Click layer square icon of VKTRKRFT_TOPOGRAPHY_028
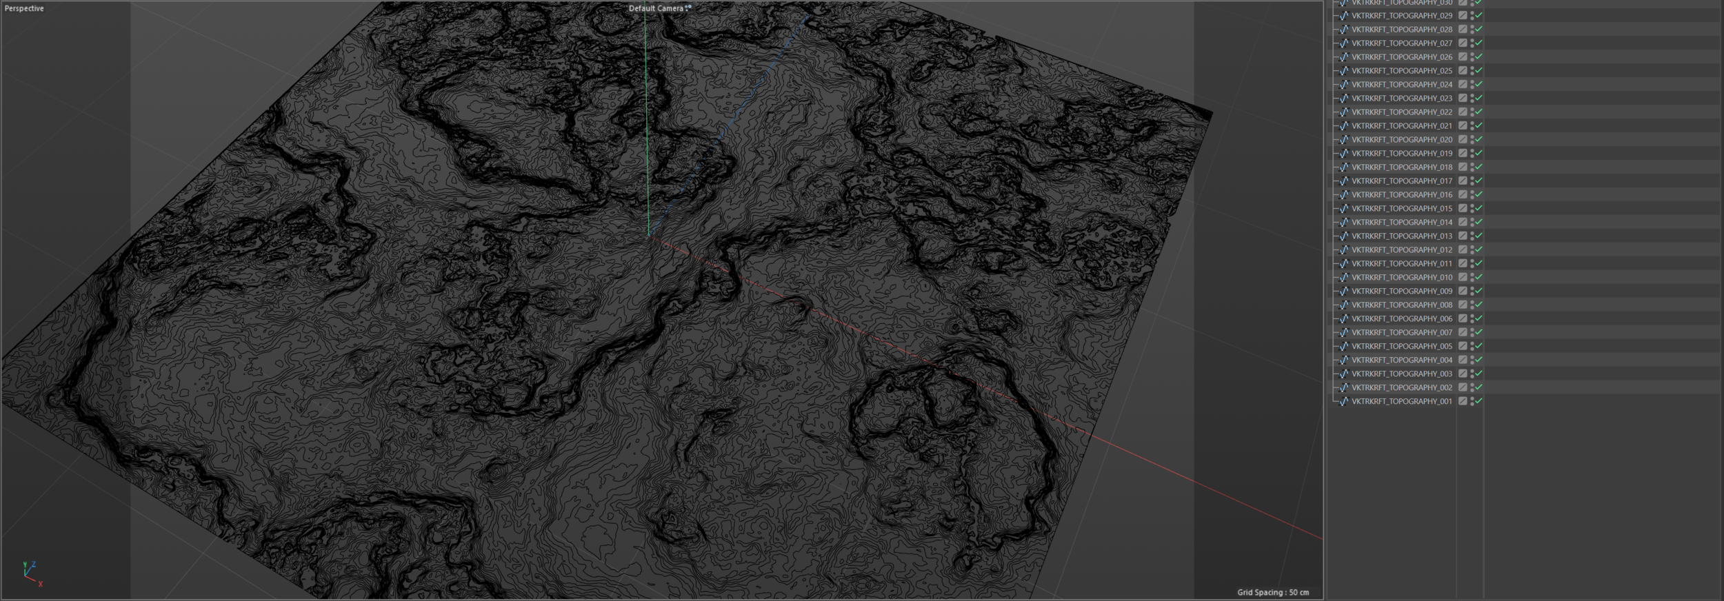Viewport: 1724px width, 601px height. tap(1463, 30)
